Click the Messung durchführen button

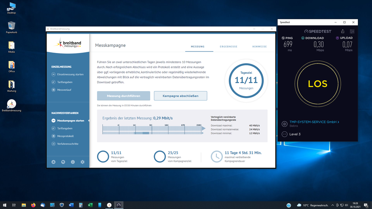coord(124,96)
